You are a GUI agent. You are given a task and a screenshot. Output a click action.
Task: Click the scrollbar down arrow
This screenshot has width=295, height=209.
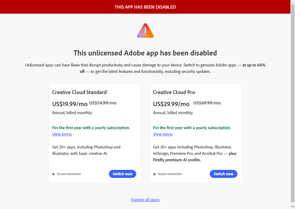[293, 207]
